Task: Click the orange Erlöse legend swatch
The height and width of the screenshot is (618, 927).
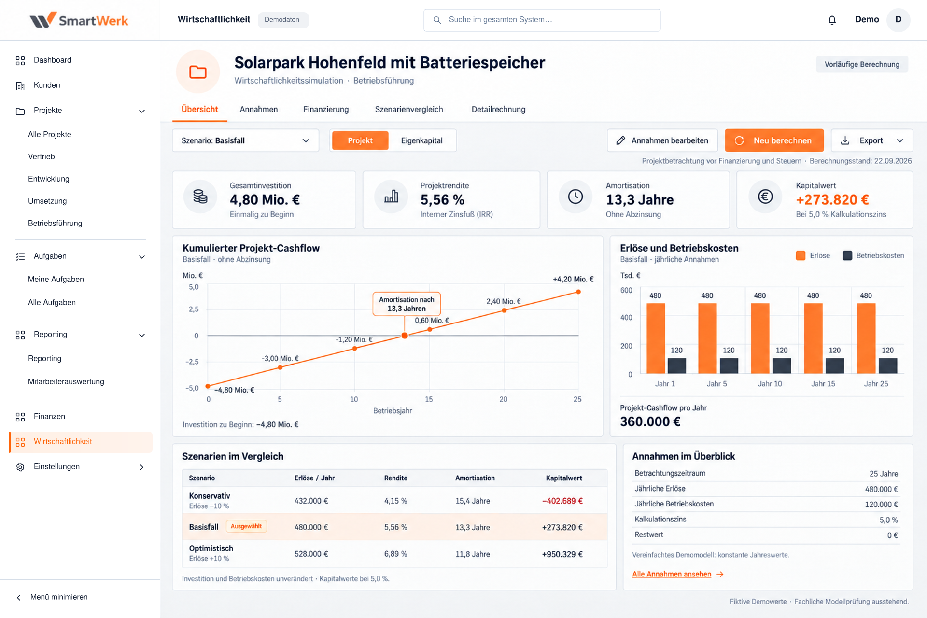Action: click(x=801, y=255)
